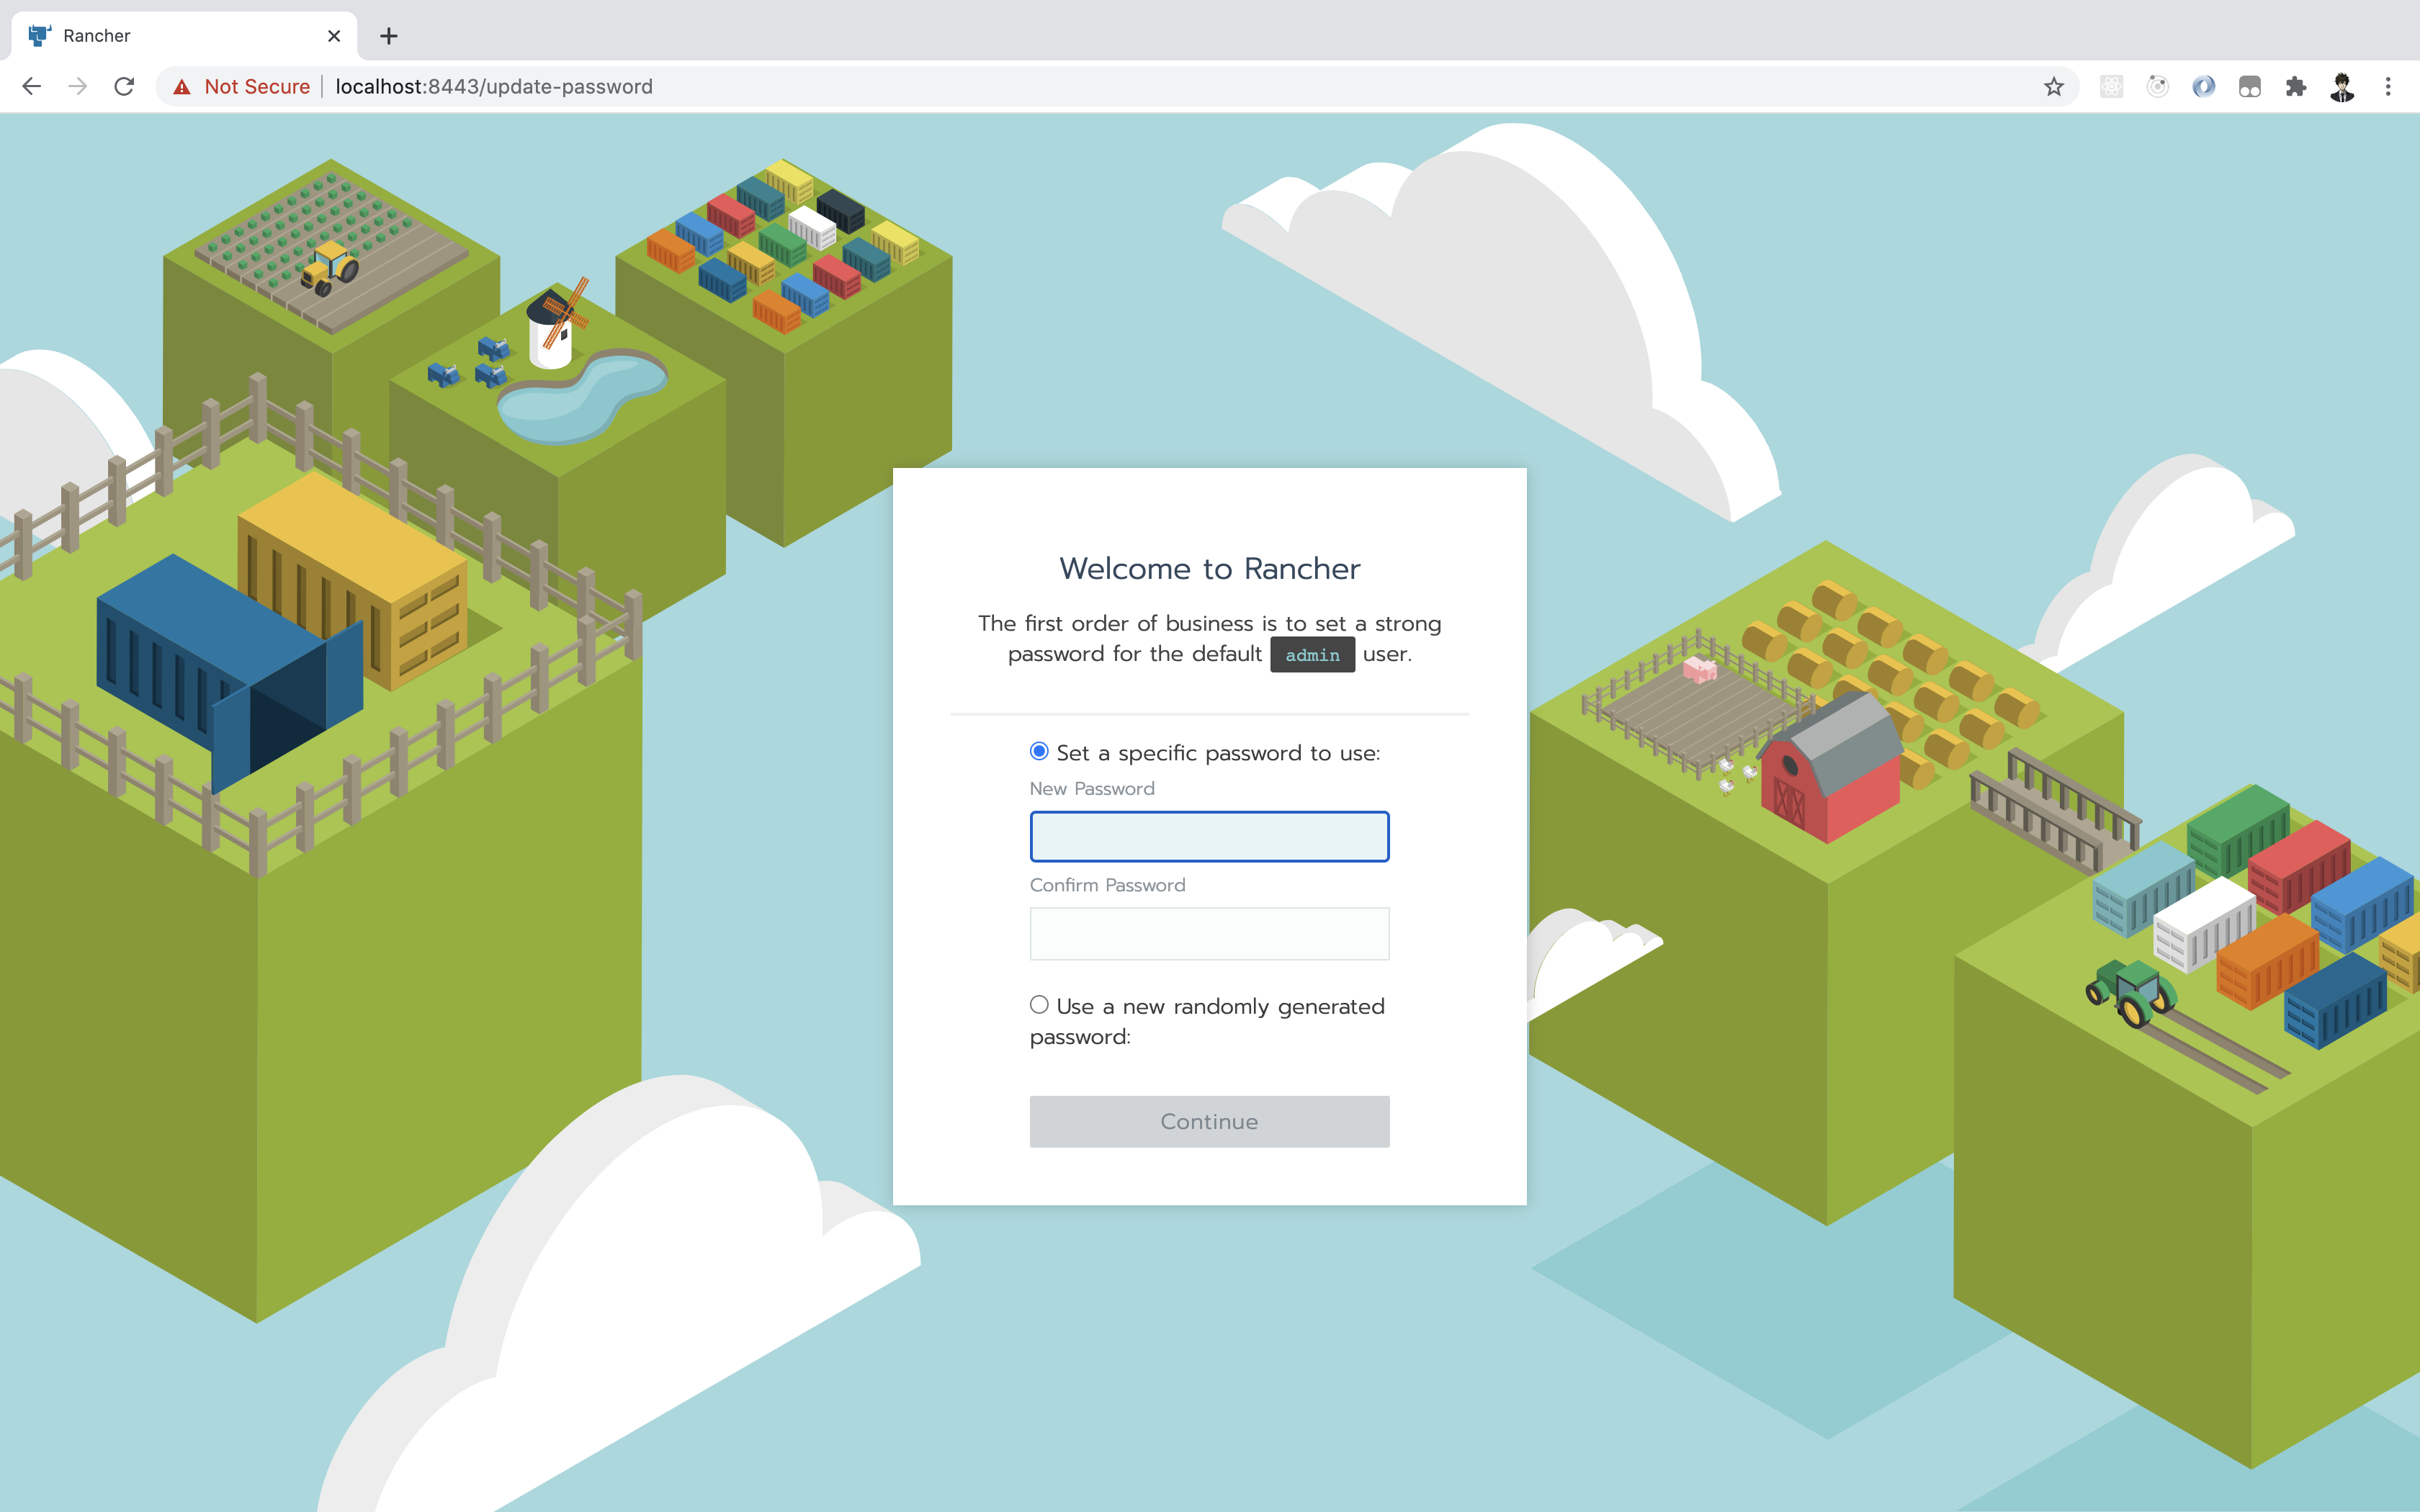The height and width of the screenshot is (1512, 2420).
Task: Close the Rancher tab
Action: click(x=334, y=36)
